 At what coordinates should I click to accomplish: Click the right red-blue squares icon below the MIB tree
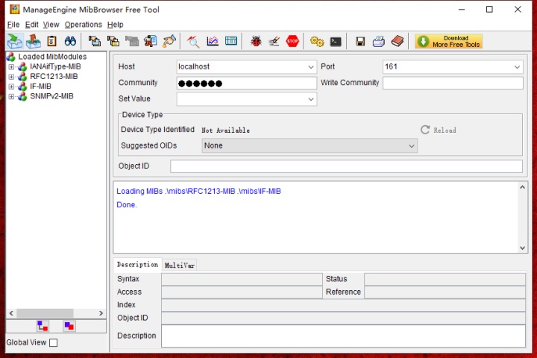tap(69, 326)
